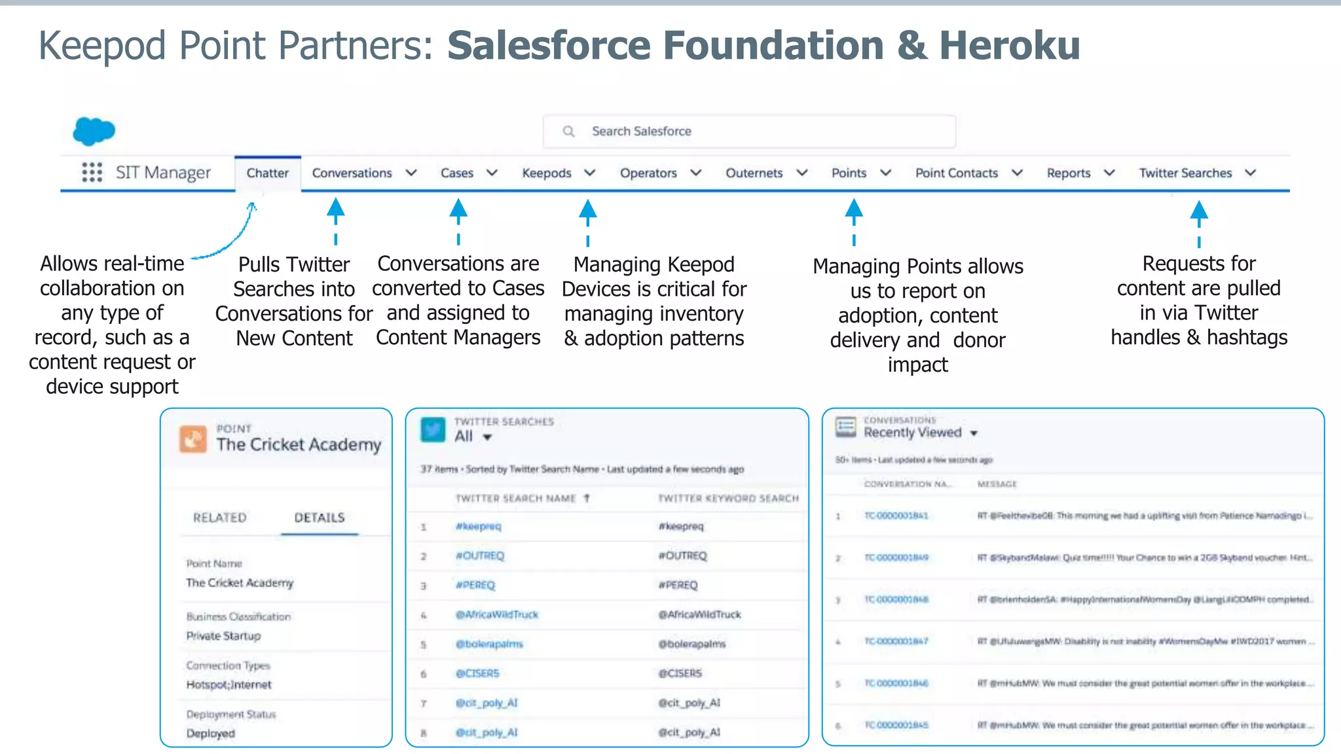Open the Operators tab
This screenshot has height=754, width=1341.
click(x=648, y=173)
